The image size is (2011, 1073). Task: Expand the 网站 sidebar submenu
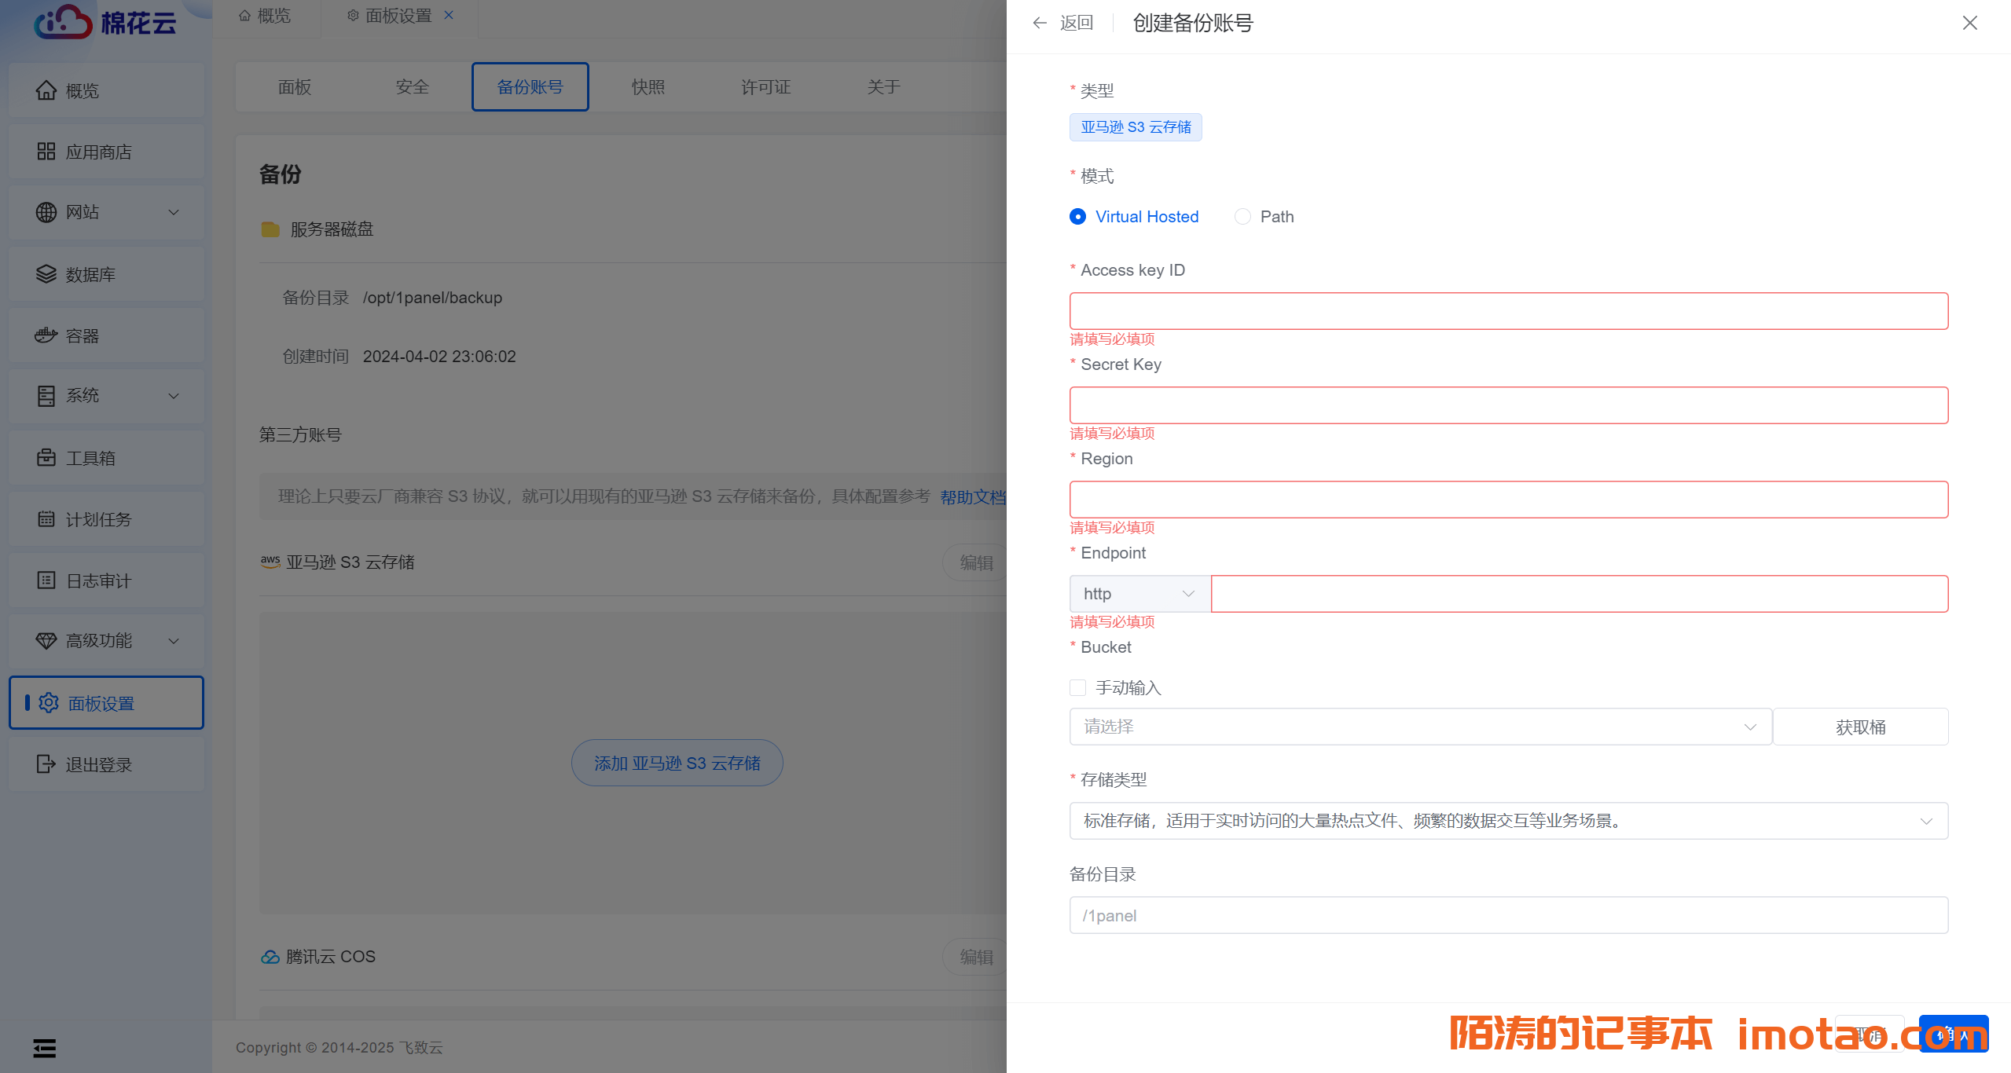tap(174, 212)
